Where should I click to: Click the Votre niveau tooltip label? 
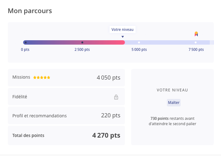[122, 30]
